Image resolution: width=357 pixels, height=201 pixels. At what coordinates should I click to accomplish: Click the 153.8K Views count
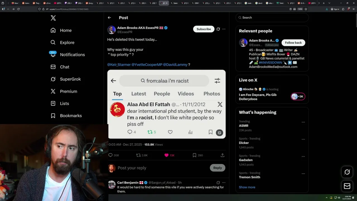tap(153, 145)
